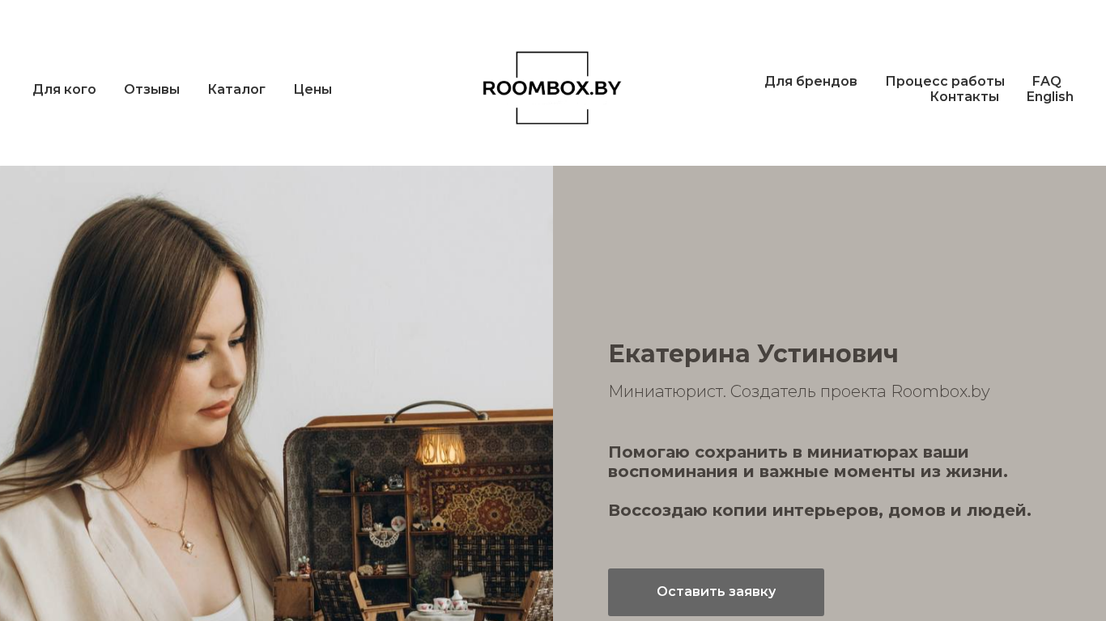
Task: Go to the Отзывы section
Action: 151,90
